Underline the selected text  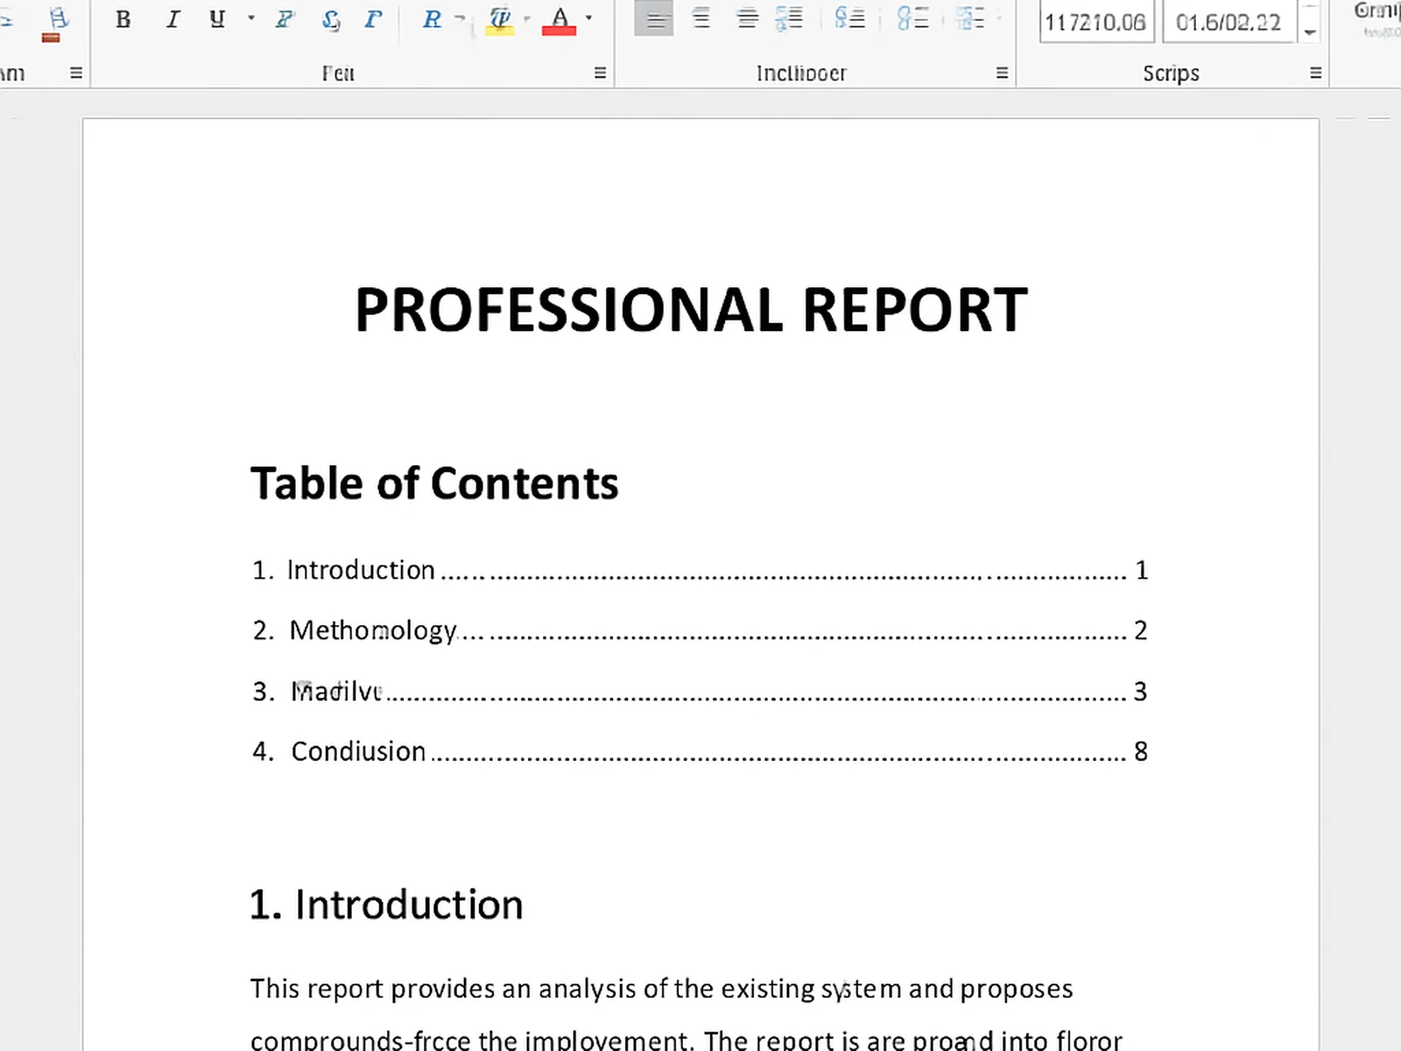coord(216,19)
